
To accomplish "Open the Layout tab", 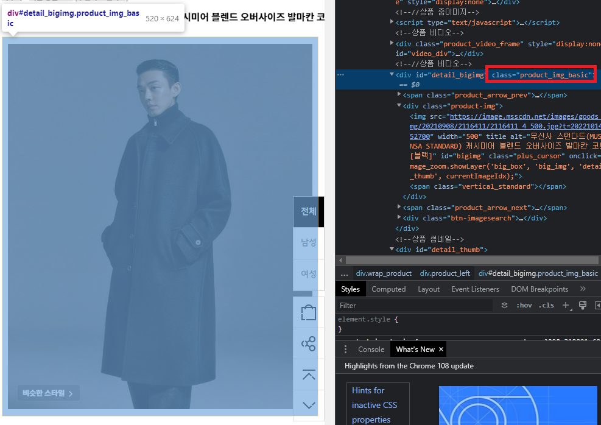I will click(x=429, y=289).
